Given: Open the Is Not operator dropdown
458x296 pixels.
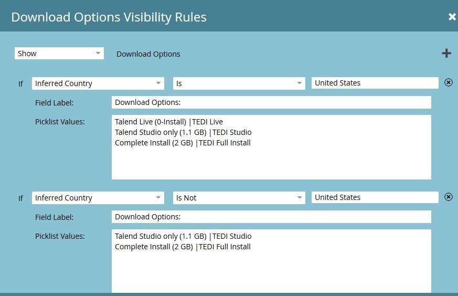Looking at the screenshot, I should (x=239, y=198).
